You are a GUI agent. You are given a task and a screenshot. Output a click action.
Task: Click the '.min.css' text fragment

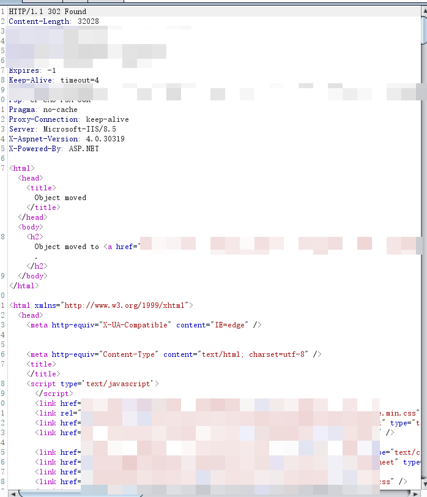click(399, 414)
